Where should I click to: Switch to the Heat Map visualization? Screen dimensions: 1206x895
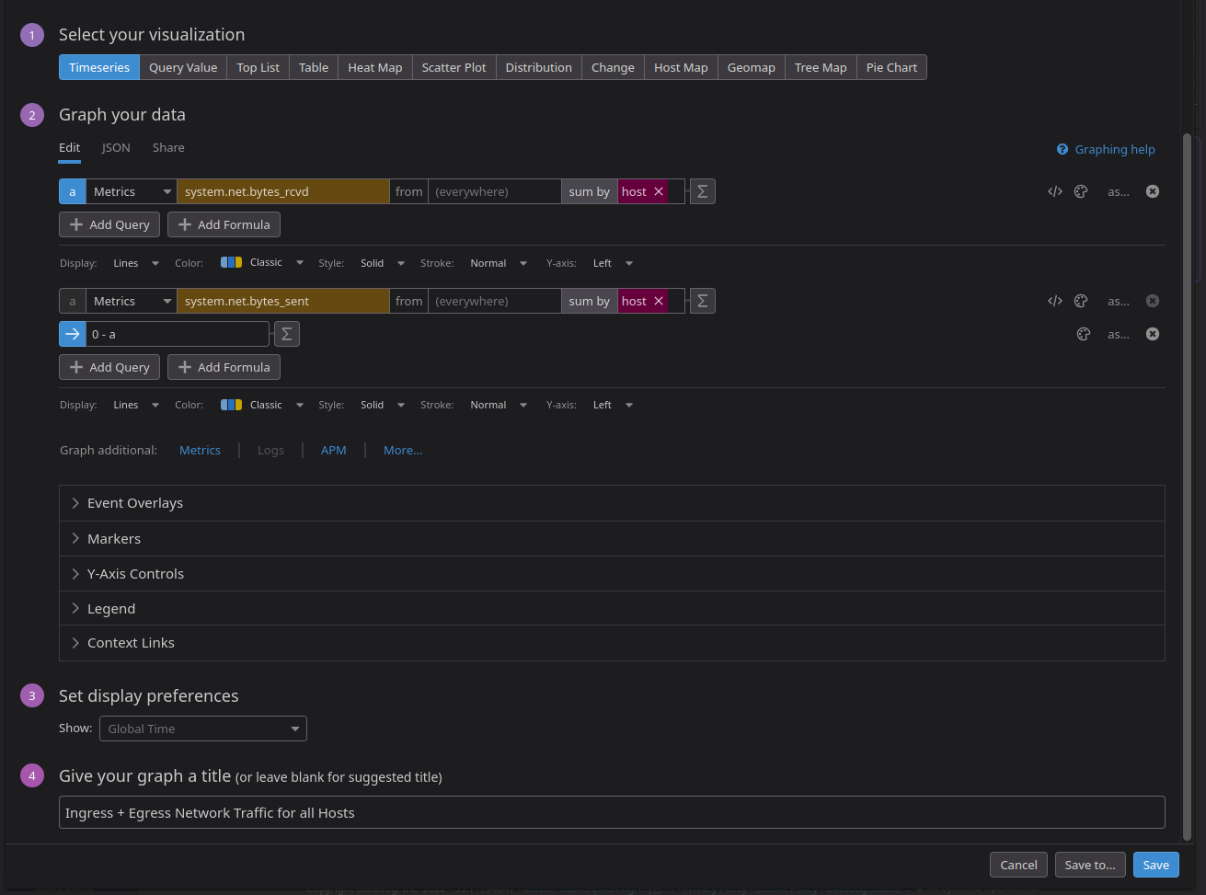click(374, 66)
